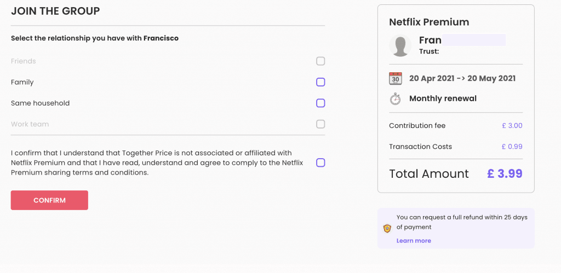This screenshot has width=561, height=273.
Task: Click the £ 3.99 total price
Action: [x=505, y=173]
